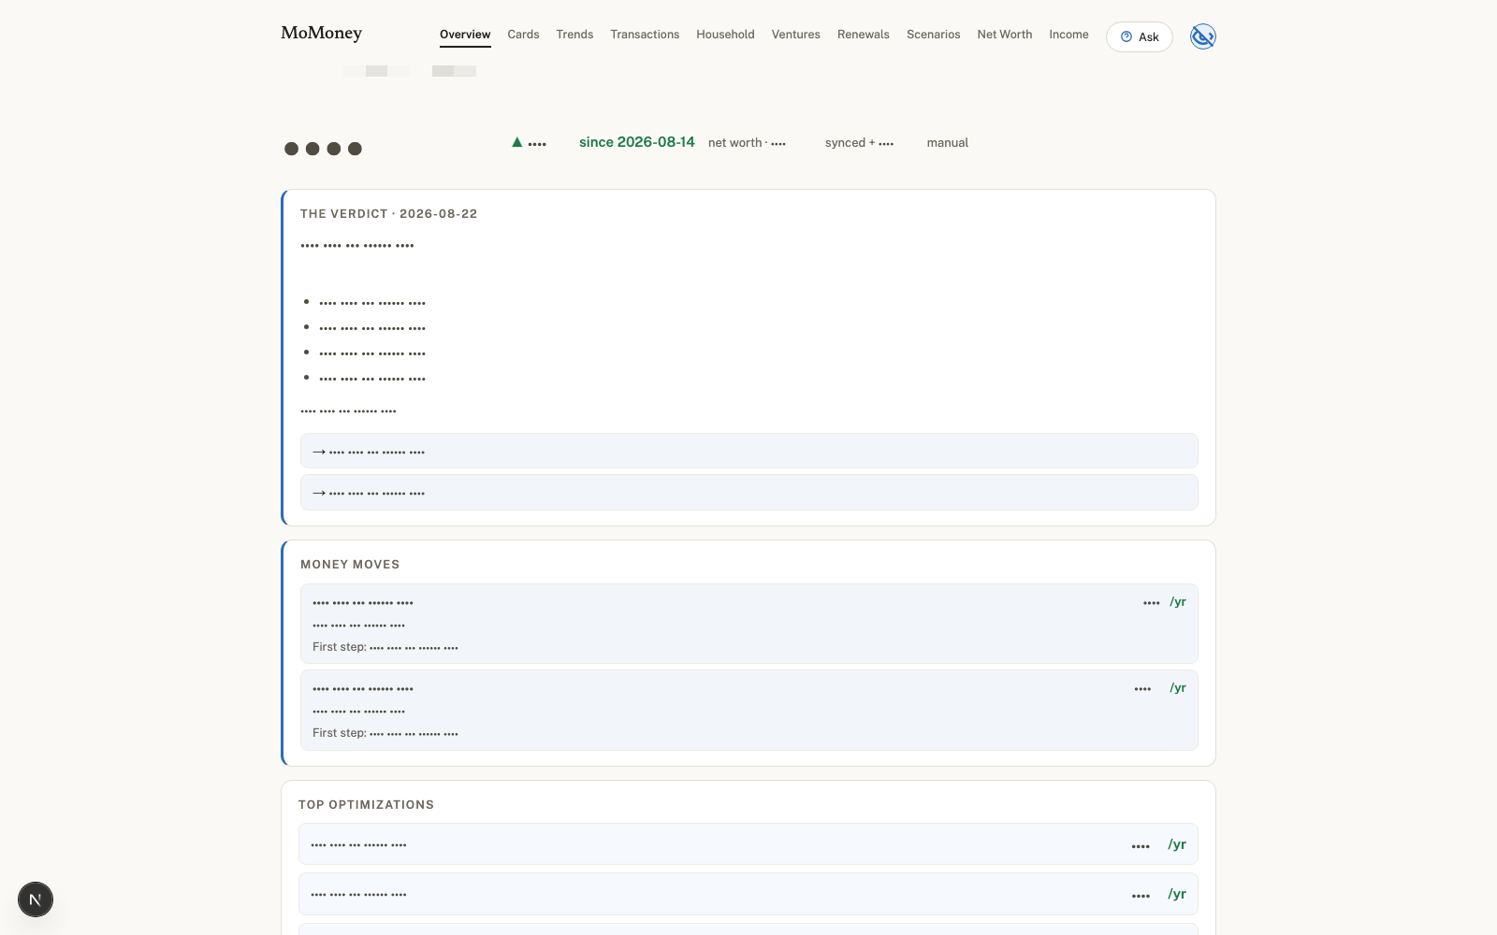Toggle the privacy eye-slash icon

tap(1202, 36)
